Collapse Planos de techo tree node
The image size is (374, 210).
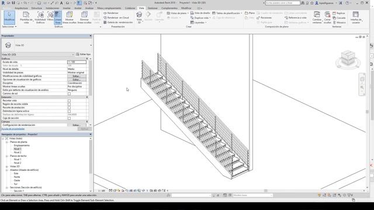click(6, 156)
